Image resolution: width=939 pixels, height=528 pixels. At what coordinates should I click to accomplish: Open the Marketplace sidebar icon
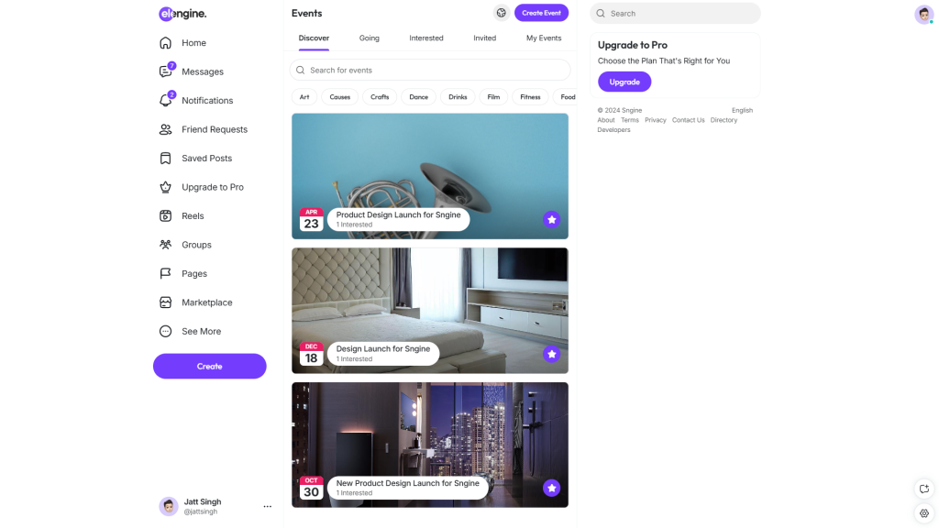point(166,302)
